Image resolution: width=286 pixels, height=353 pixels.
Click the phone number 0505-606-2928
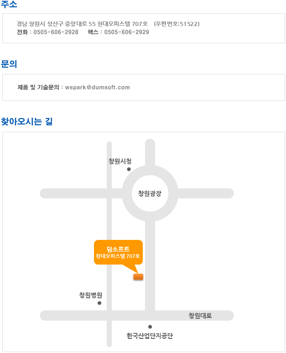point(56,32)
